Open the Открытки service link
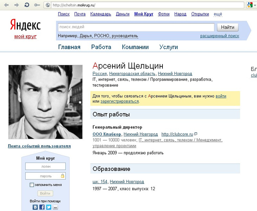Screen dimensions: 257x211 [x=200, y=14]
